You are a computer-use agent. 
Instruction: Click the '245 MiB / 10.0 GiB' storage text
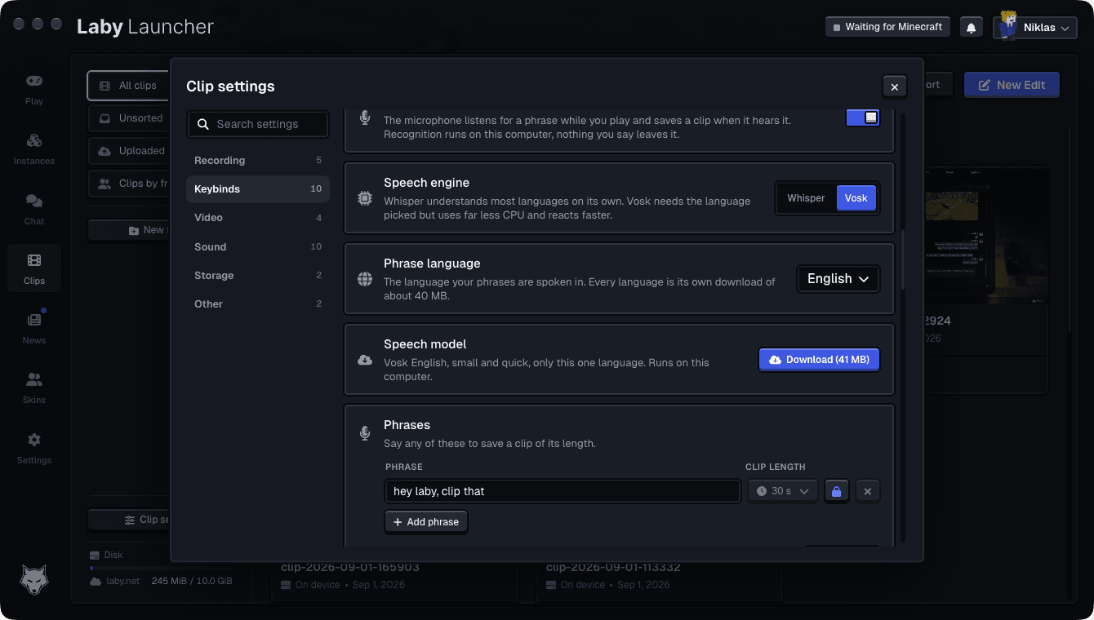(x=192, y=582)
